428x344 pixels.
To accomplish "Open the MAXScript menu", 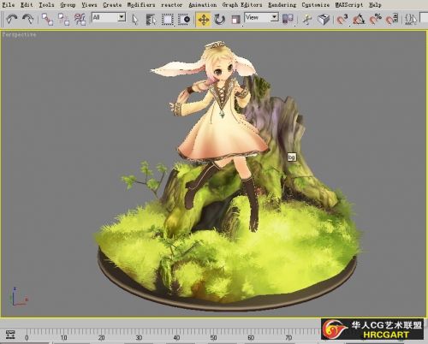I will [349, 5].
